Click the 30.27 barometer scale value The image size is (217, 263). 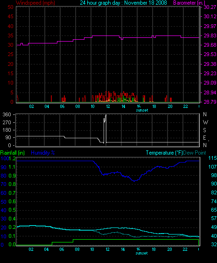point(210,7)
